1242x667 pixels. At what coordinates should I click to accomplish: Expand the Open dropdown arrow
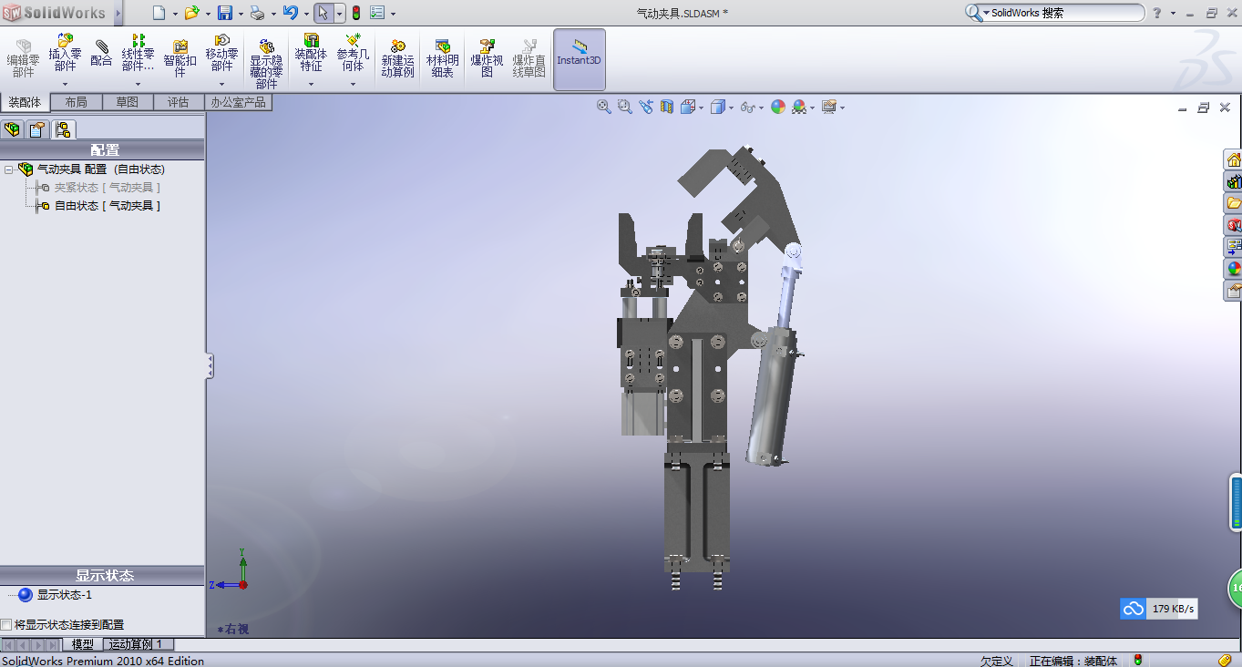tap(208, 14)
